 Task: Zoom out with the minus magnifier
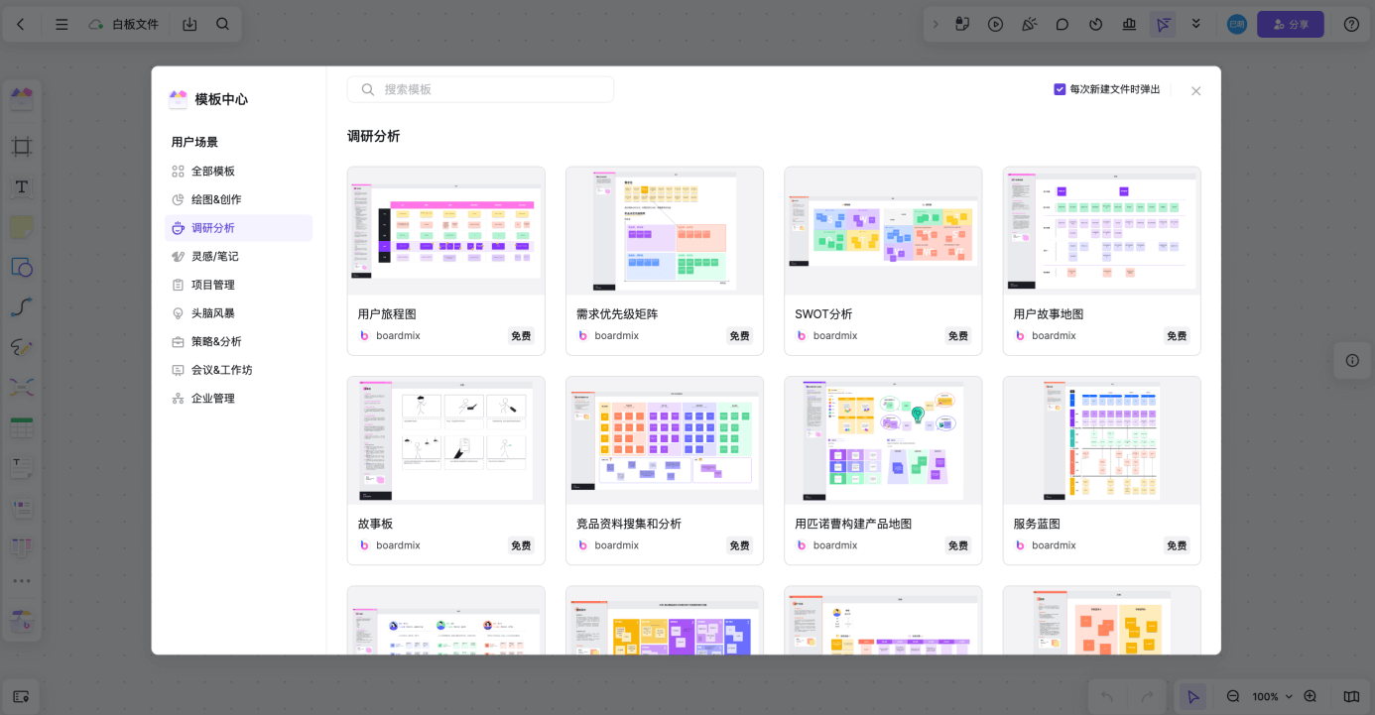tap(1233, 696)
